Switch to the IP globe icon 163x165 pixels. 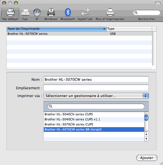click(x=37, y=12)
